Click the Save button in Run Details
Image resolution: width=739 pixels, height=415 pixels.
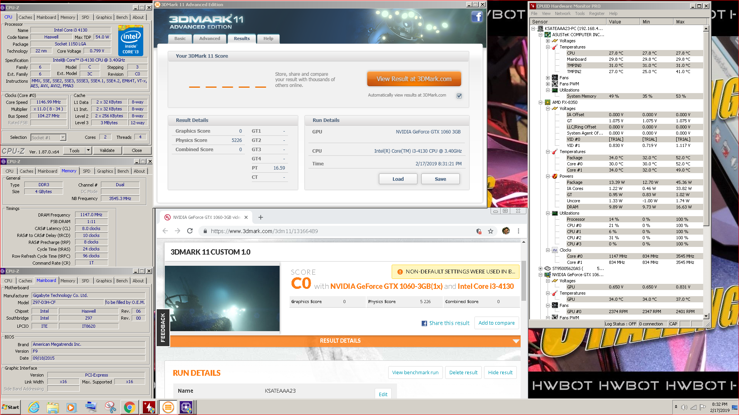click(440, 179)
